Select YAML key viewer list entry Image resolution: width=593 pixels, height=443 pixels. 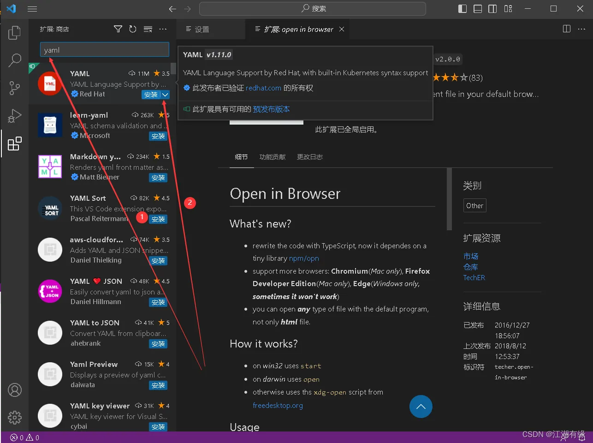coord(102,416)
